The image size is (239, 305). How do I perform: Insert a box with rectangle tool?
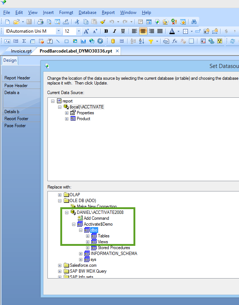(x=67, y=41)
